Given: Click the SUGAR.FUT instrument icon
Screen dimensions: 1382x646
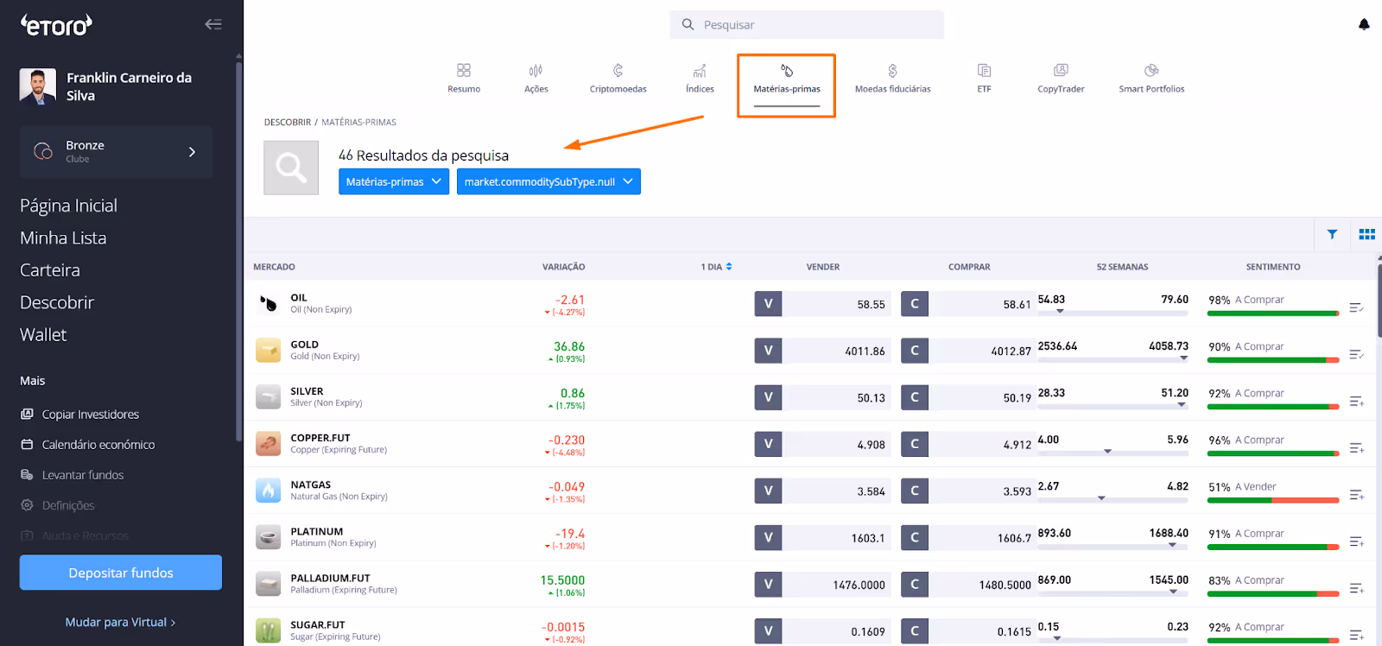Looking at the screenshot, I should tap(269, 630).
